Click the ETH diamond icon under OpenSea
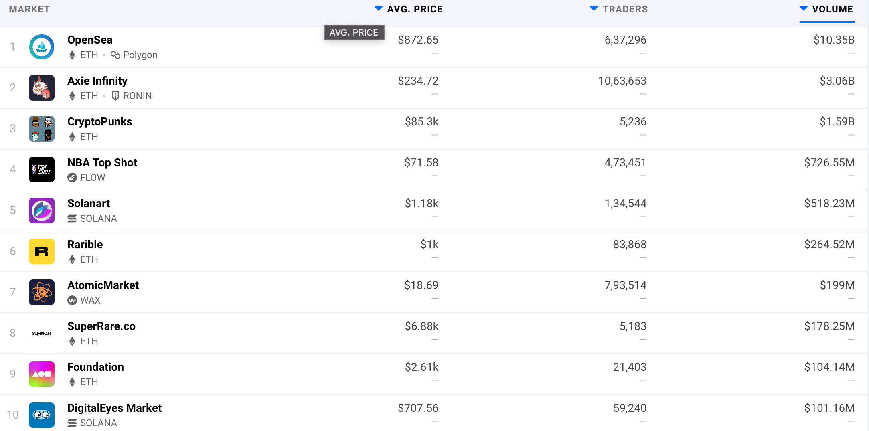This screenshot has height=431, width=869. (72, 55)
